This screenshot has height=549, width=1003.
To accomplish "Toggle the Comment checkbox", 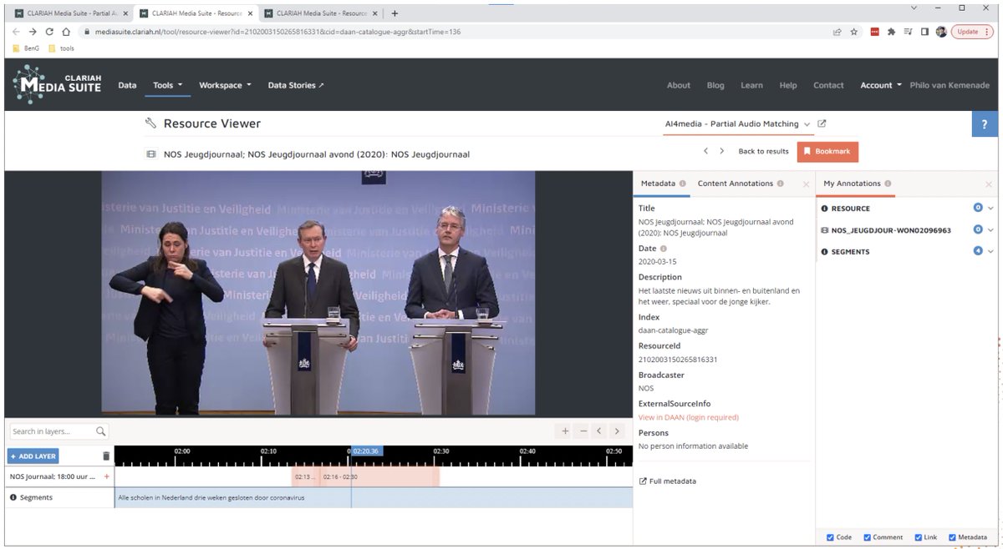I will point(867,537).
